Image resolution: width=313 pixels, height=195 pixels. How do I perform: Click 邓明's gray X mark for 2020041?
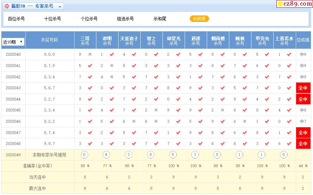click(x=112, y=66)
